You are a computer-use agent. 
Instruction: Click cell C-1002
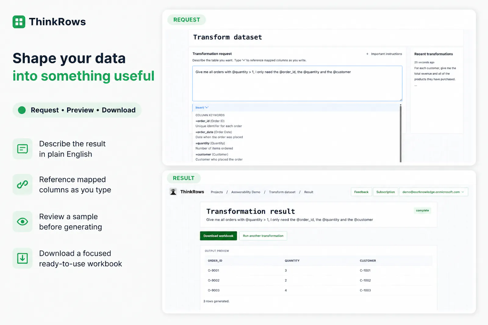click(x=365, y=281)
